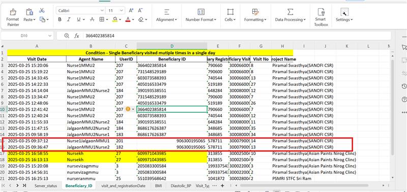Open the Cells menu

coord(230,16)
